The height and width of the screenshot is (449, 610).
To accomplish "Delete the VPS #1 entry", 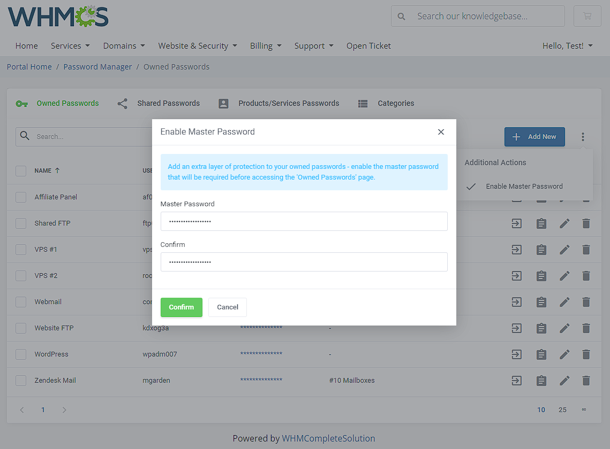I will coord(586,250).
